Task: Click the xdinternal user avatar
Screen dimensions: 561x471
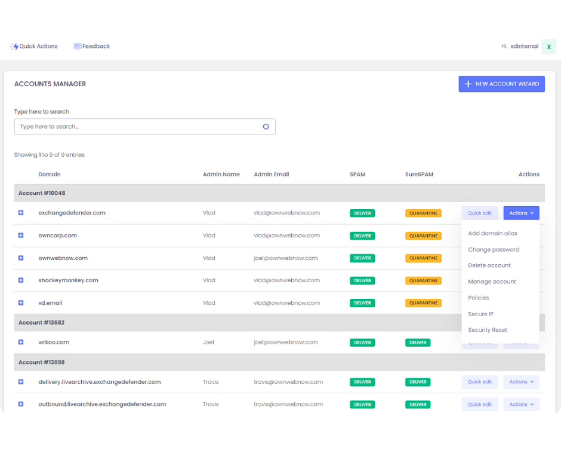Action: [x=548, y=47]
